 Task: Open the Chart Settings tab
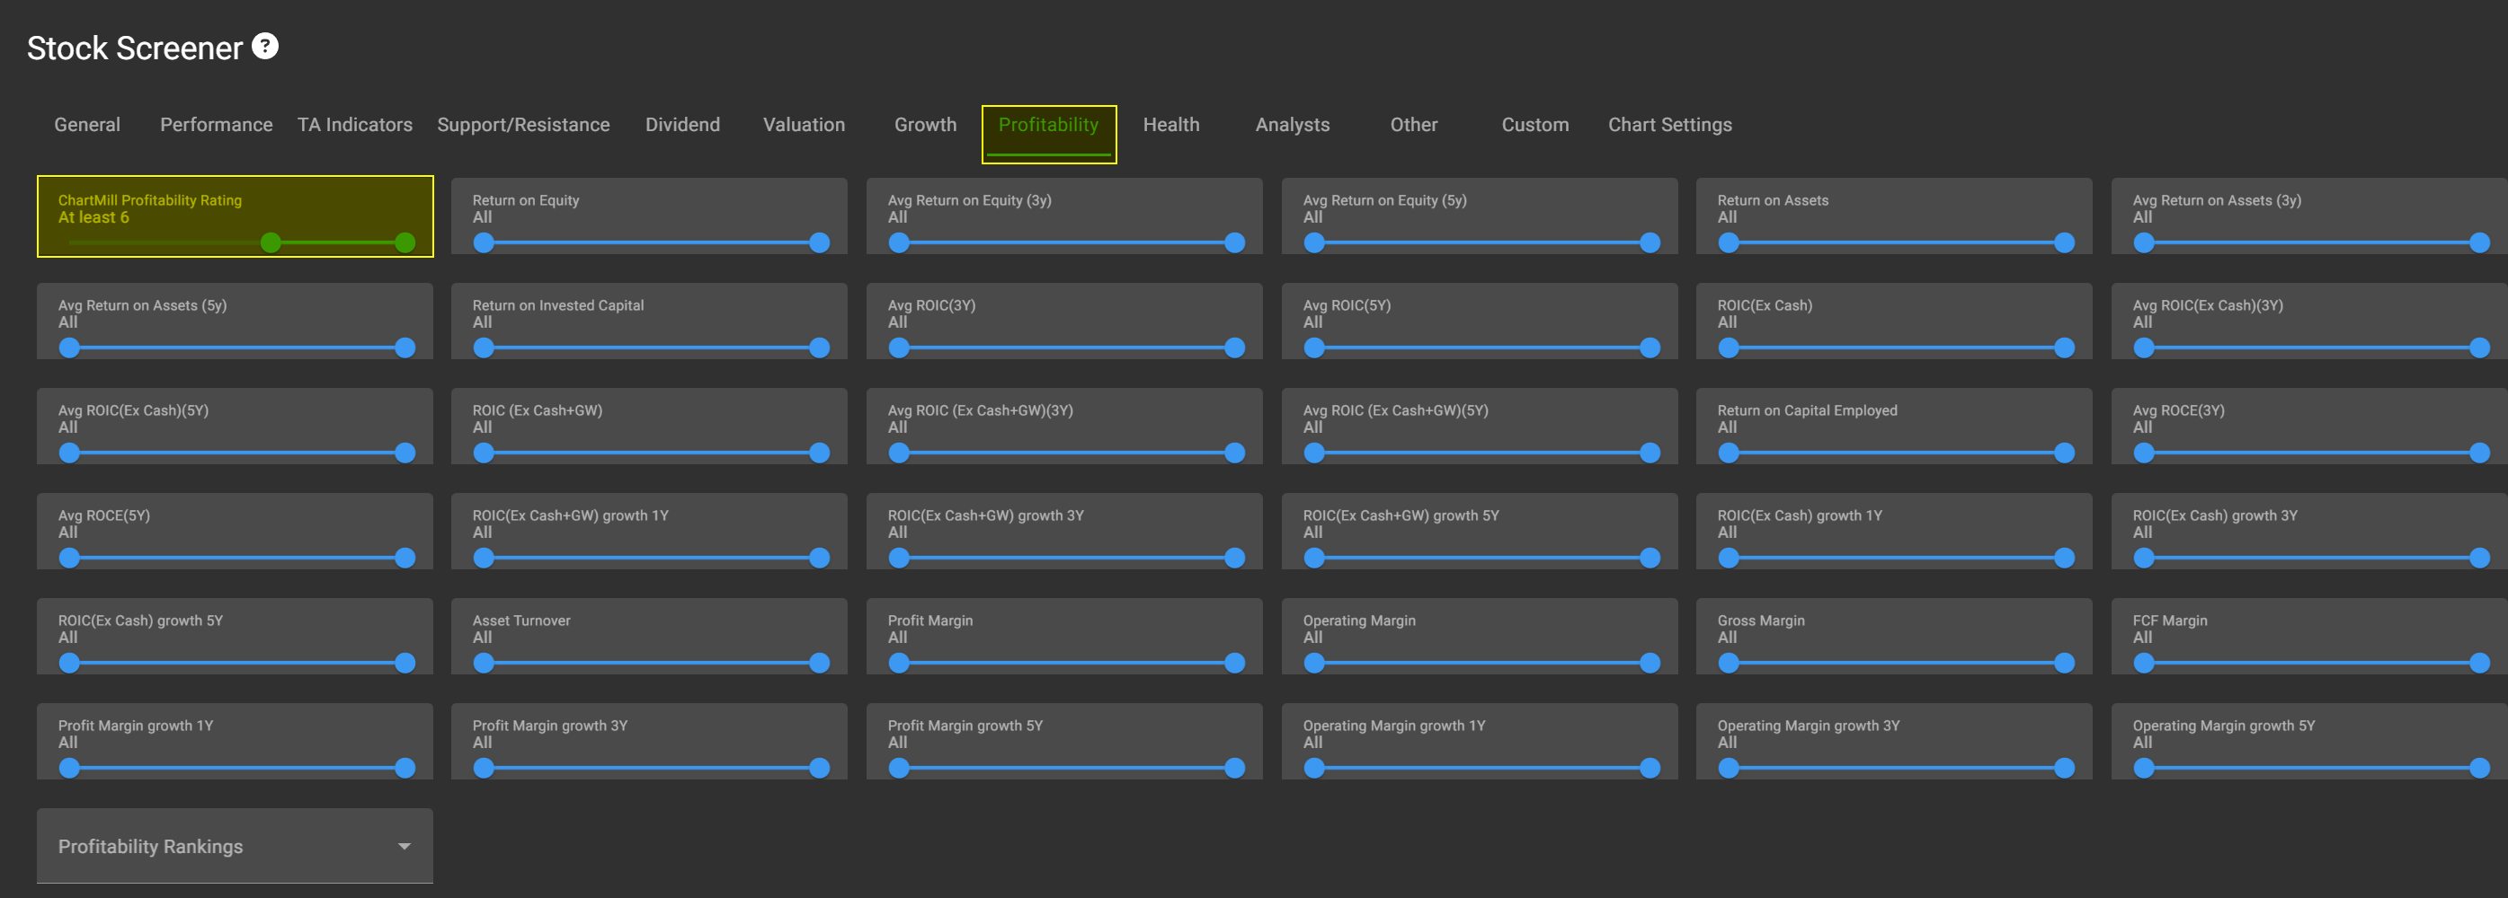tap(1668, 125)
